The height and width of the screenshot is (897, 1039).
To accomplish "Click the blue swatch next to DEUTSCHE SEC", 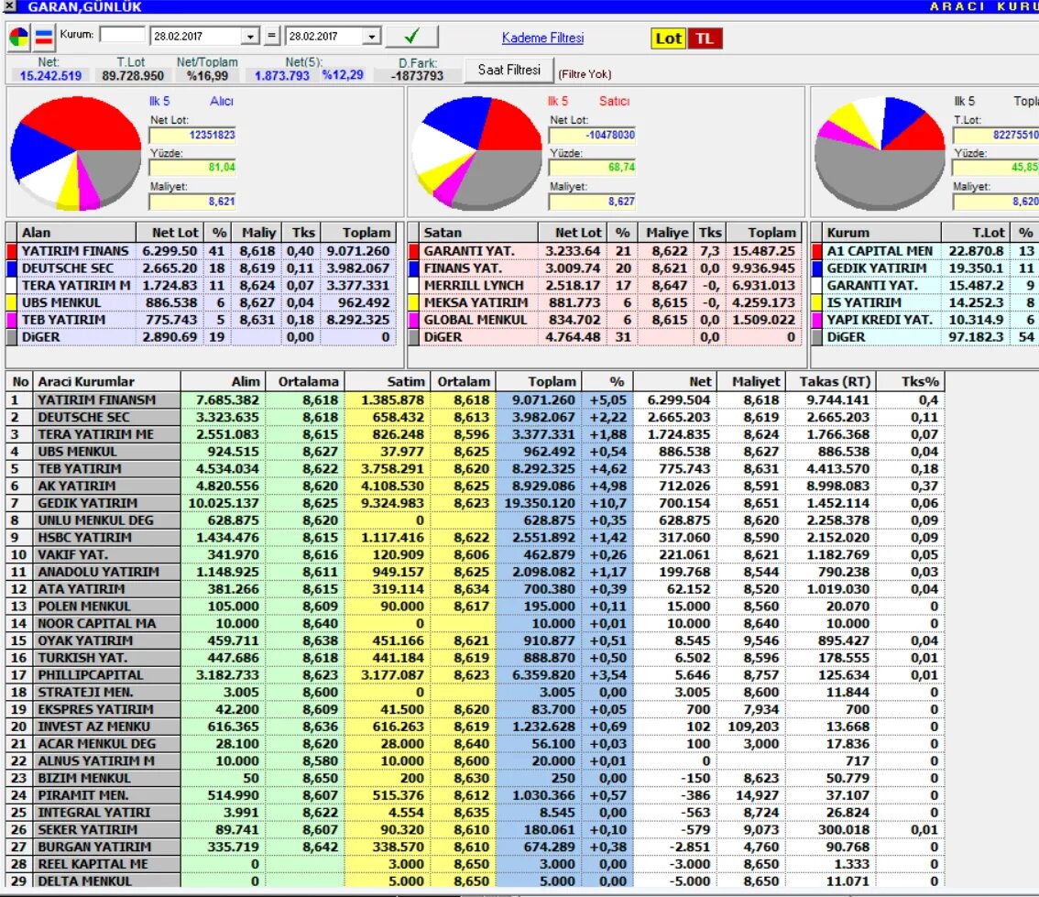I will [x=11, y=268].
